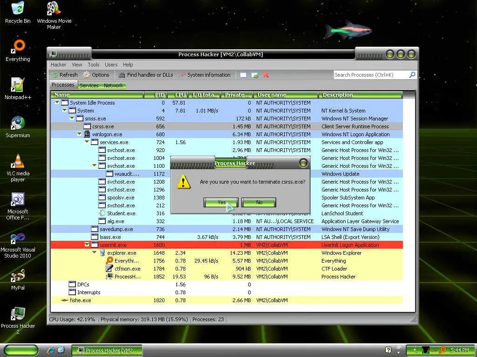
Task: Click the green Start button
Action: (21, 350)
